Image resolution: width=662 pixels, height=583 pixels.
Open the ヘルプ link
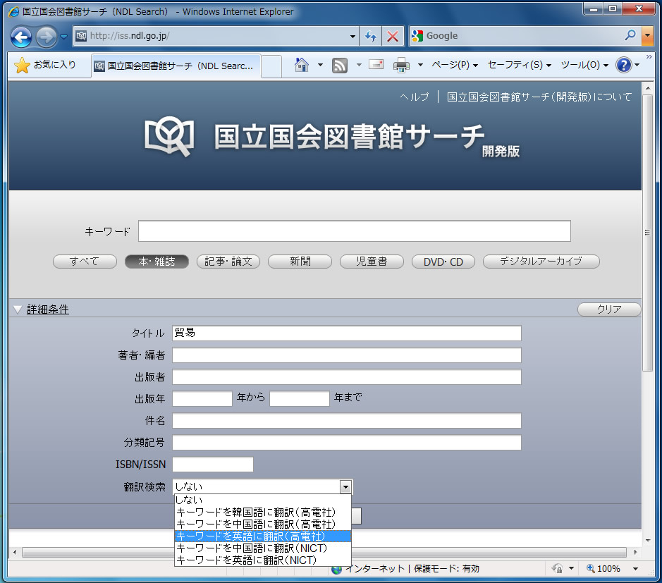(x=414, y=97)
